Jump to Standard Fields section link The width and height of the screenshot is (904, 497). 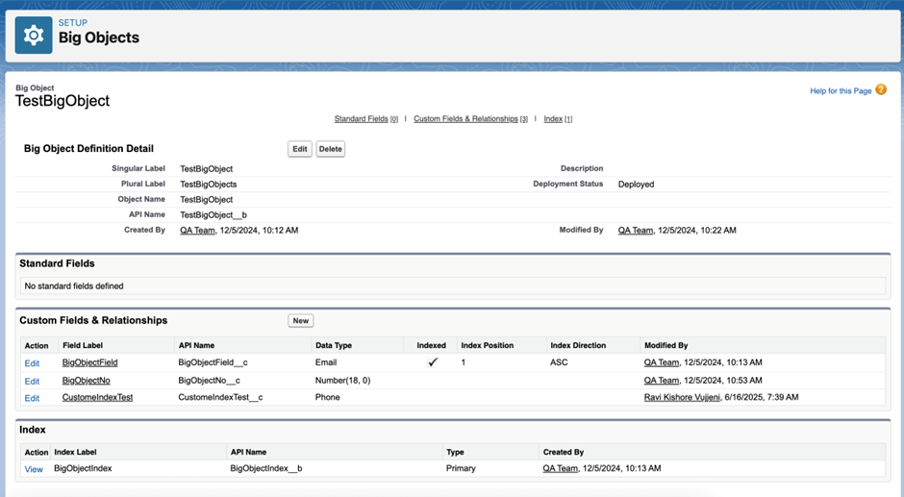[x=362, y=119]
